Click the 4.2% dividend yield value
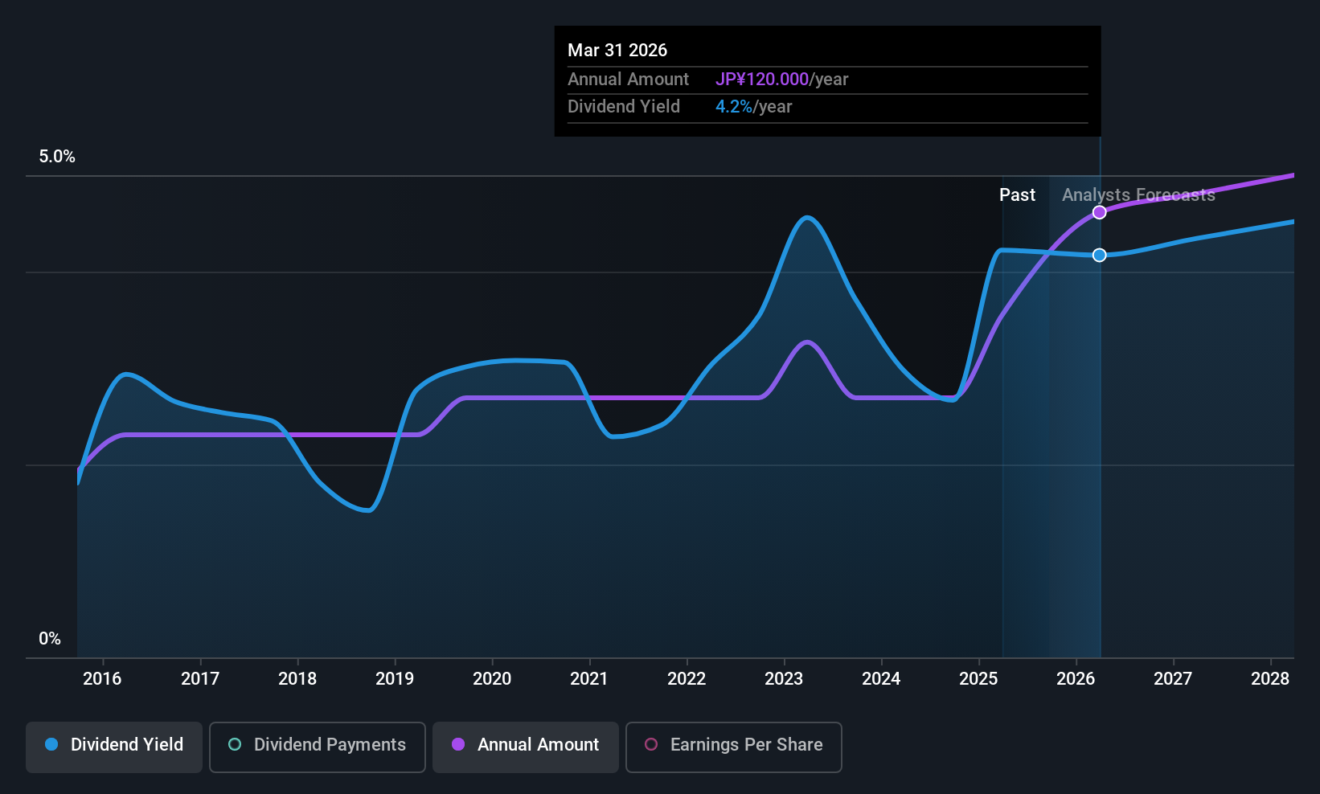The image size is (1320, 794). tap(734, 106)
